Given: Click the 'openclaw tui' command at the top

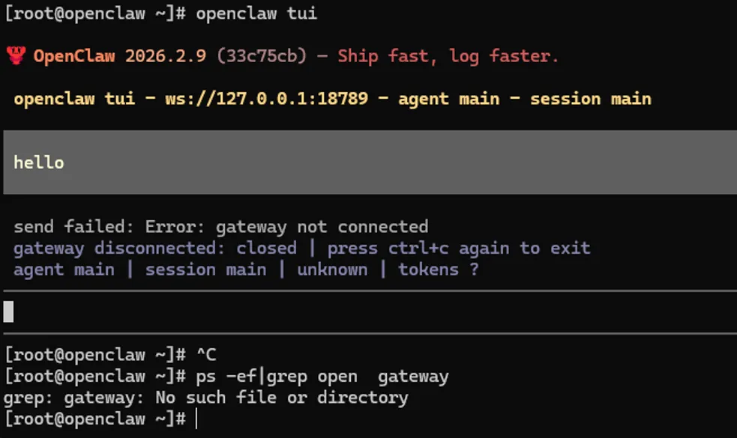Looking at the screenshot, I should (256, 14).
